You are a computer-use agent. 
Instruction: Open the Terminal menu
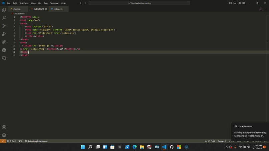[54, 3]
